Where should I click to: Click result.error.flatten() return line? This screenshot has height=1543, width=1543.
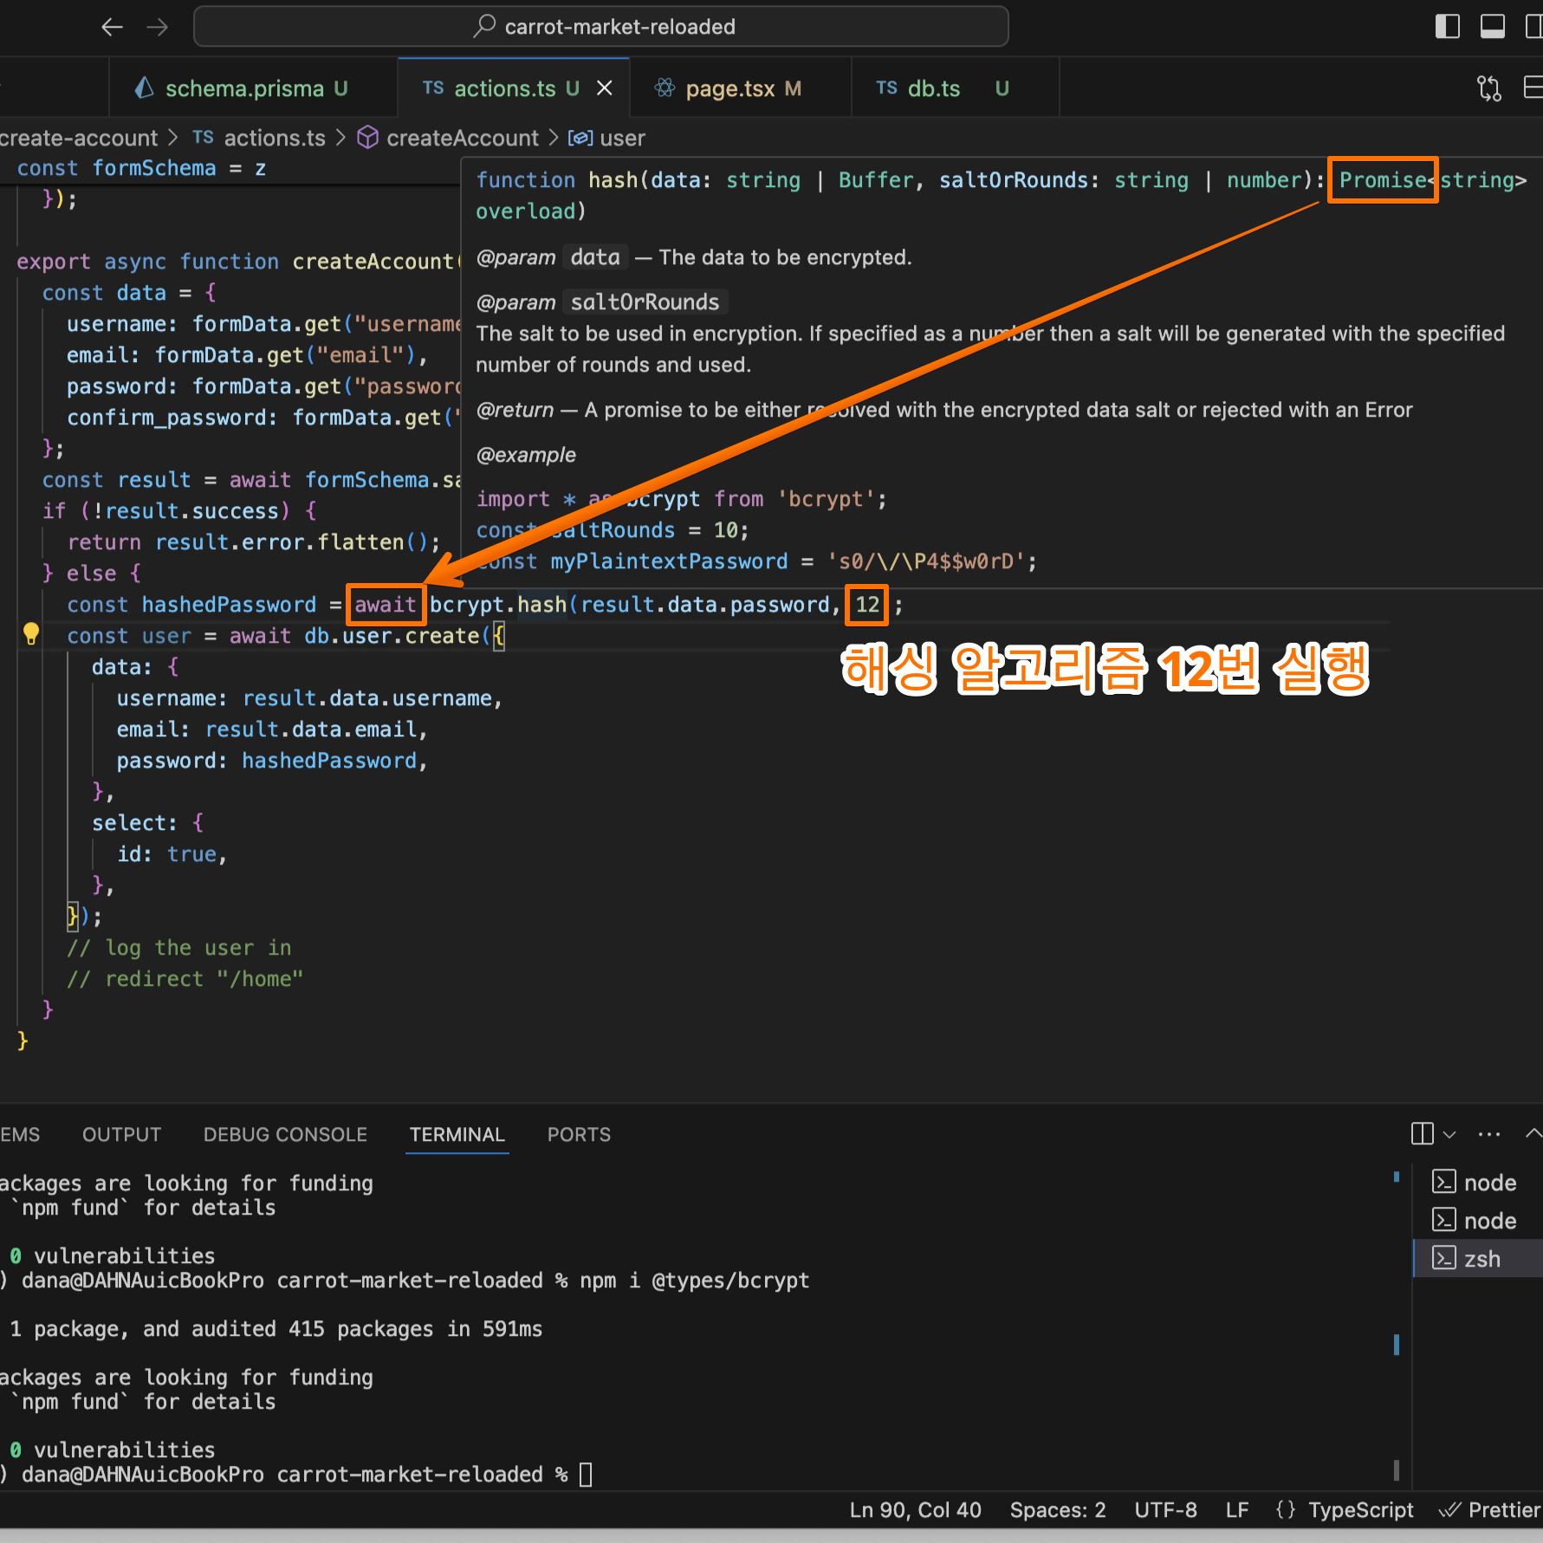tap(254, 542)
